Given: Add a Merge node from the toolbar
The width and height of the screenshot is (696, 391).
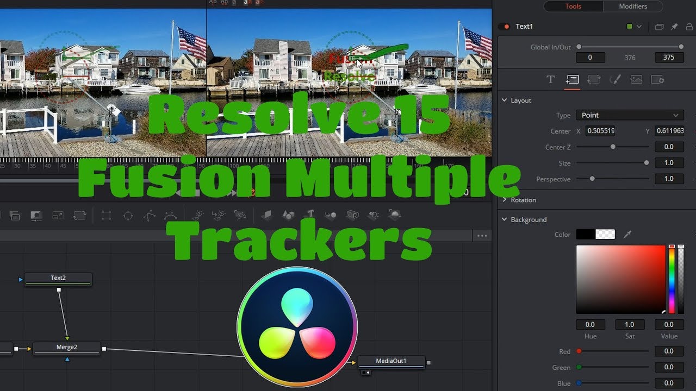Looking at the screenshot, I should click(x=15, y=216).
